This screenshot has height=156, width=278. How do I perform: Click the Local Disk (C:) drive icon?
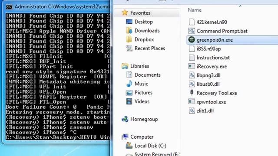[129, 146]
